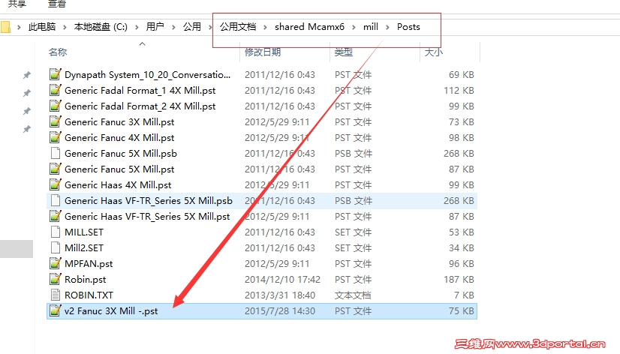Image resolution: width=620 pixels, height=354 pixels.
Task: Select Robin.pst file icon
Action: (x=56, y=279)
